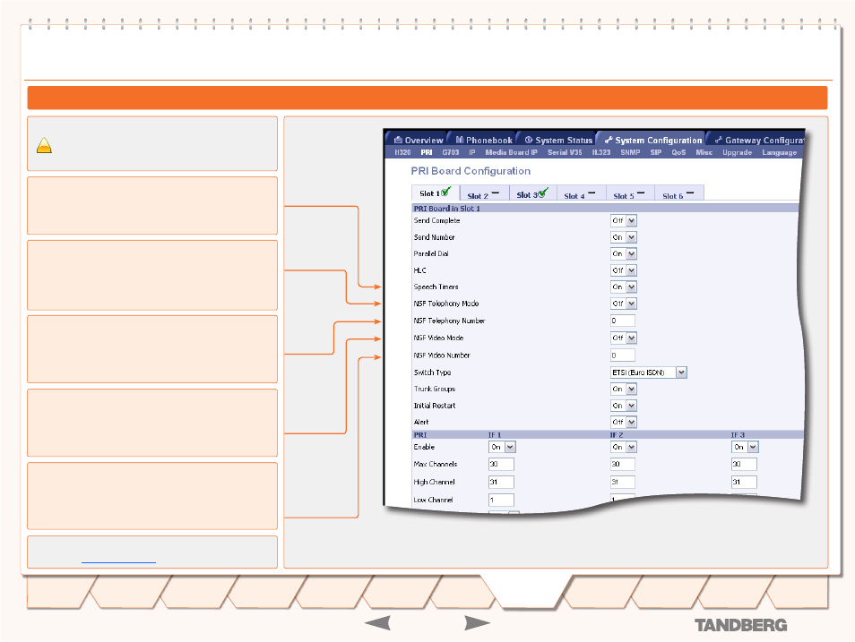This screenshot has width=855, height=642.
Task: Go to next page arrow
Action: coord(477,623)
